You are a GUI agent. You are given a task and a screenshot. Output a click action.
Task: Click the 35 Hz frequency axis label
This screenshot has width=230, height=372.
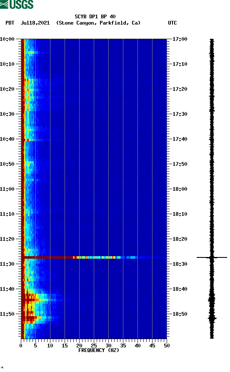[x=123, y=346]
